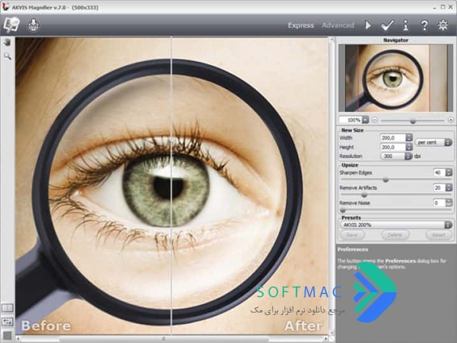Click the Navigator panel title
The width and height of the screenshot is (457, 343).
tap(395, 40)
